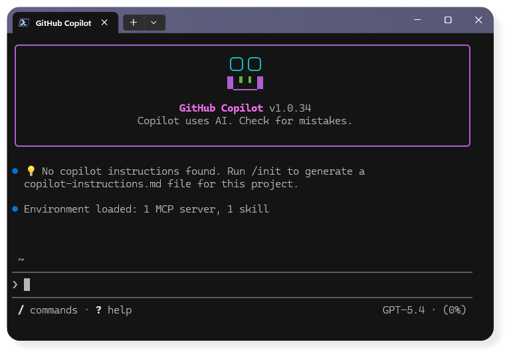The image size is (507, 354).
Task: Click the blue bullet beside the instructions tip
Action: click(15, 171)
